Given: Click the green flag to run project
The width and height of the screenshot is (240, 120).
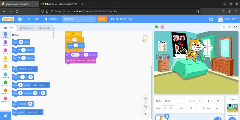Looking at the screenshot, I should coord(157,27).
